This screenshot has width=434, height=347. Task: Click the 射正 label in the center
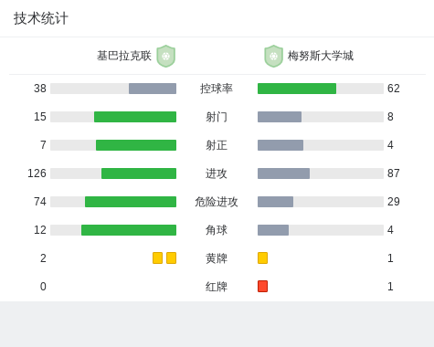click(217, 145)
